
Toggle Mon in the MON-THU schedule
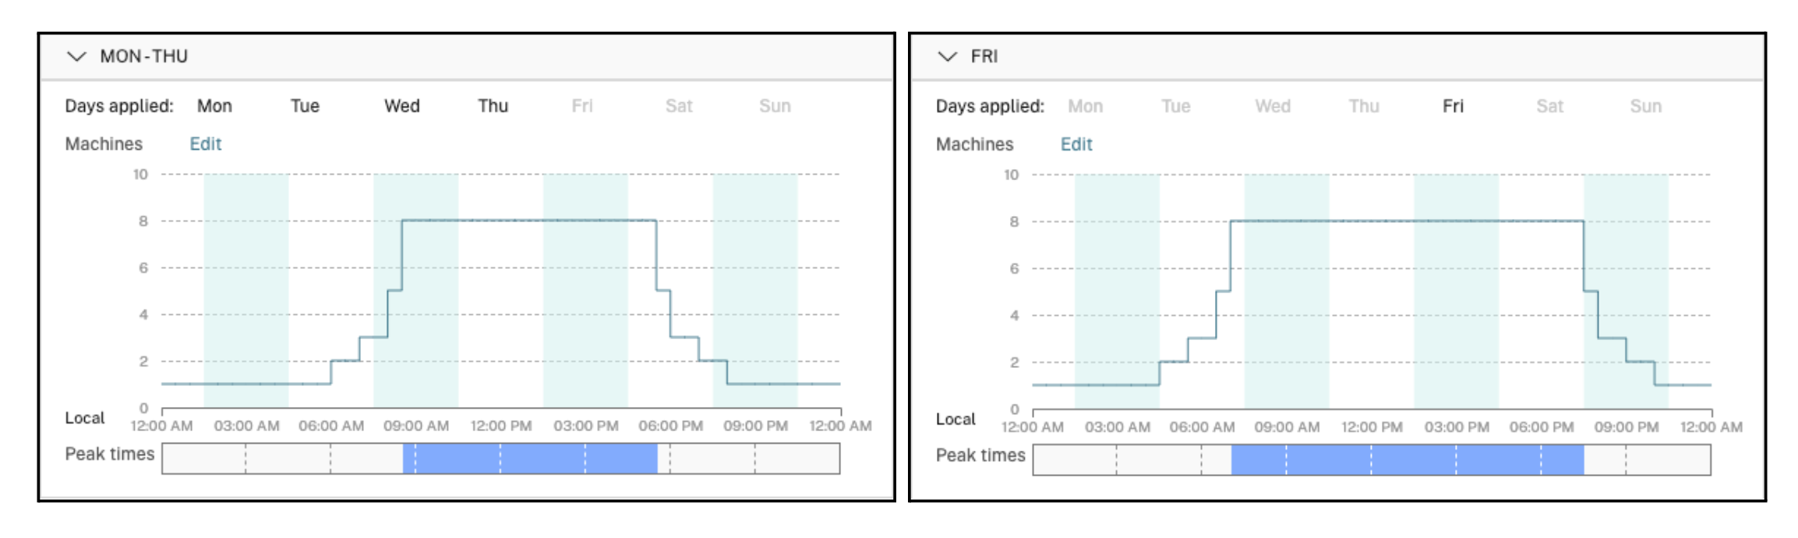(214, 106)
